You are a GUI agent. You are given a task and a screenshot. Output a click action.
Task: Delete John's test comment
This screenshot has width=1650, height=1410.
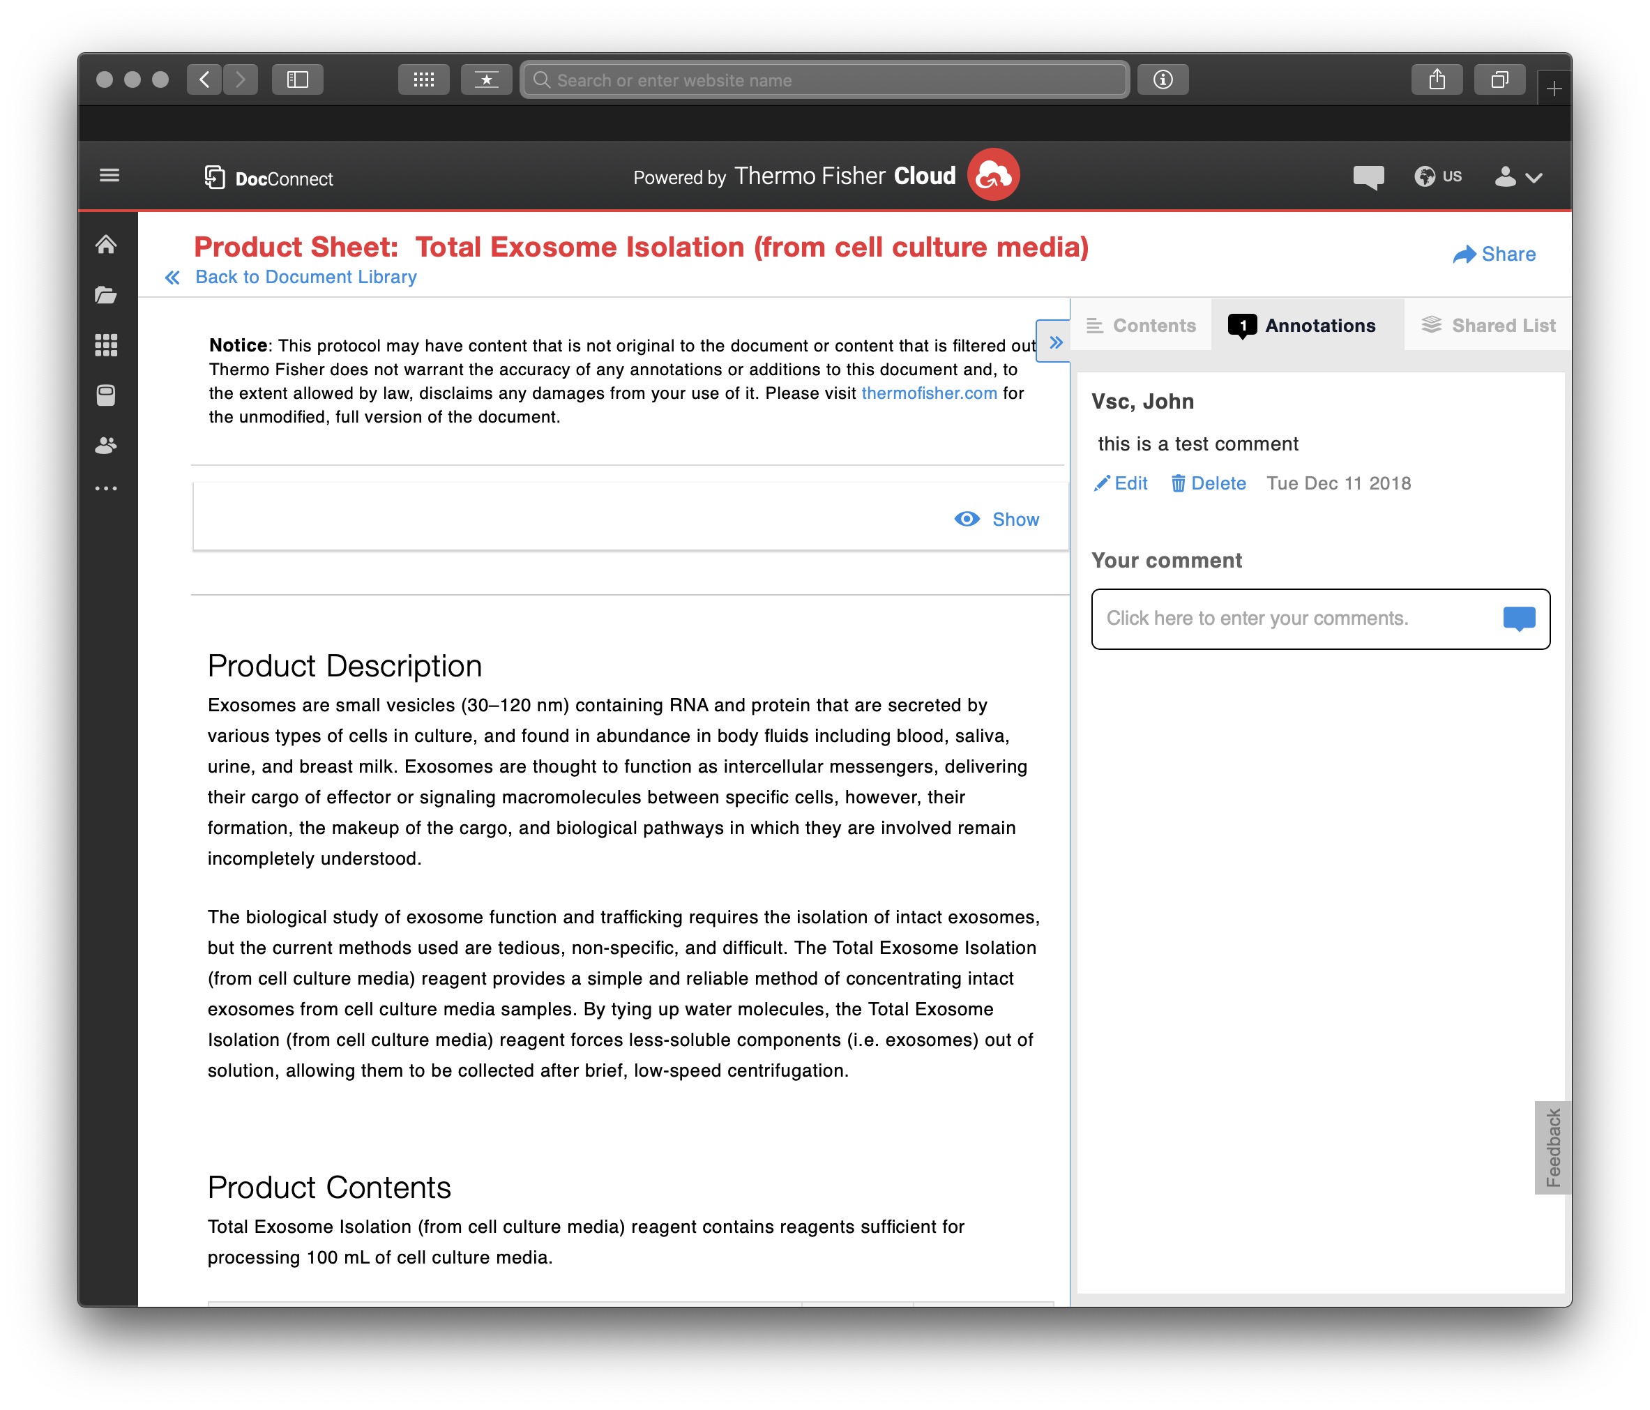[1207, 483]
